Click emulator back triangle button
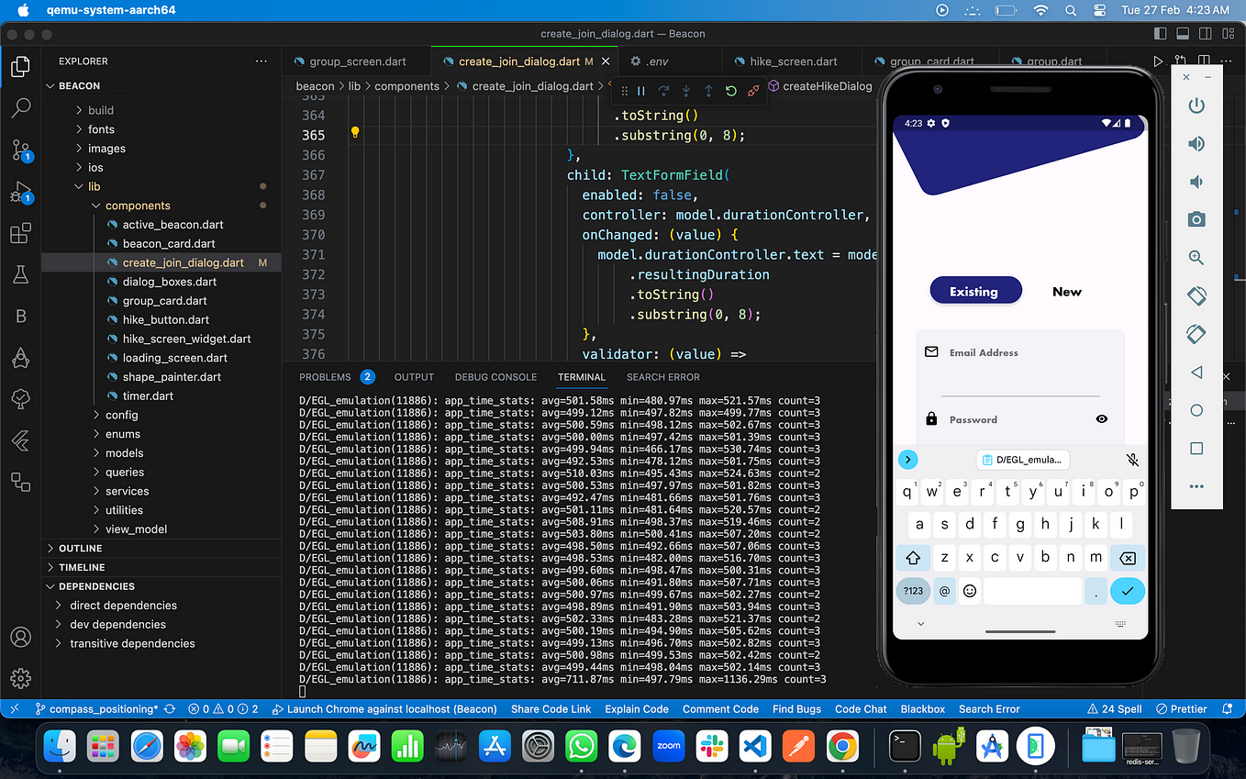Screen dimensions: 1246x779 click(x=1196, y=372)
